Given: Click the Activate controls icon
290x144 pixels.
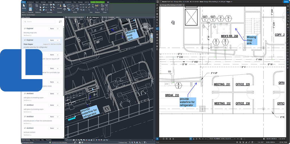Looking at the screenshot, I should (x=59, y=6).
